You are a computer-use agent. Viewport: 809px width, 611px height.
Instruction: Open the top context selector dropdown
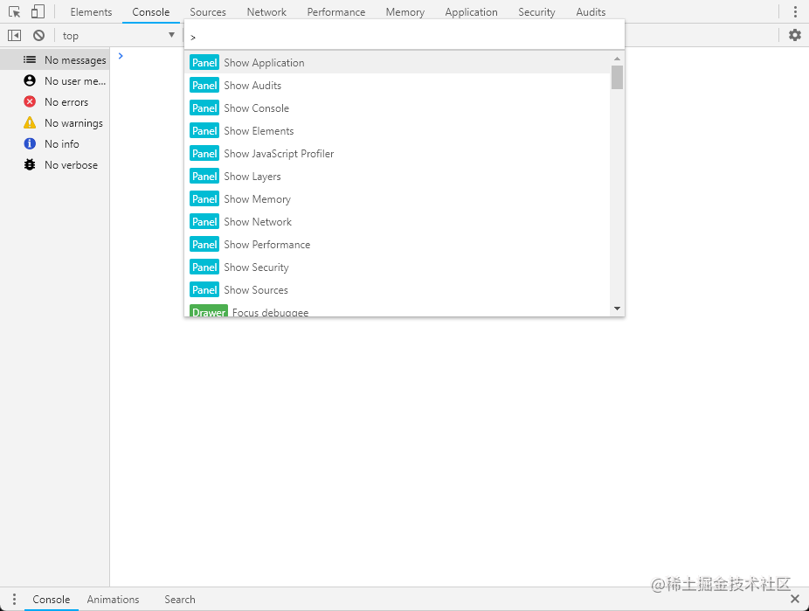[x=119, y=36]
